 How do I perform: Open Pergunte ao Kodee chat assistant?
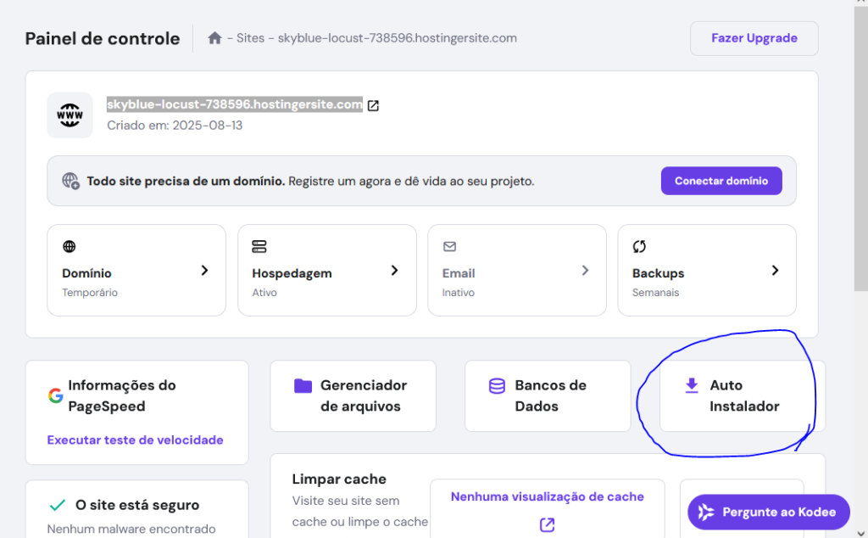click(x=768, y=512)
